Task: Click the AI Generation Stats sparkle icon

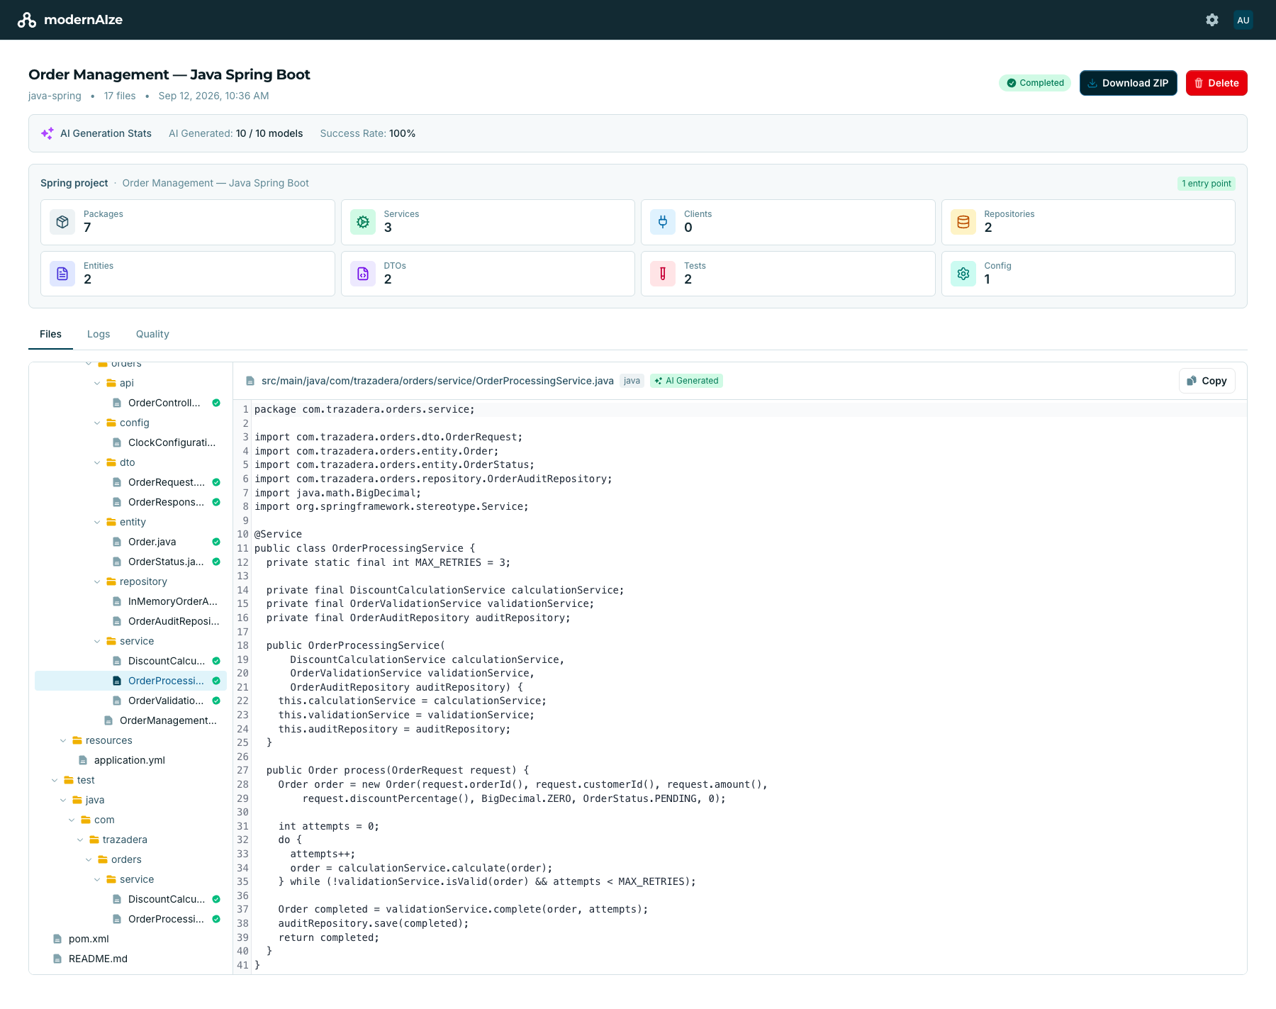Action: [47, 133]
